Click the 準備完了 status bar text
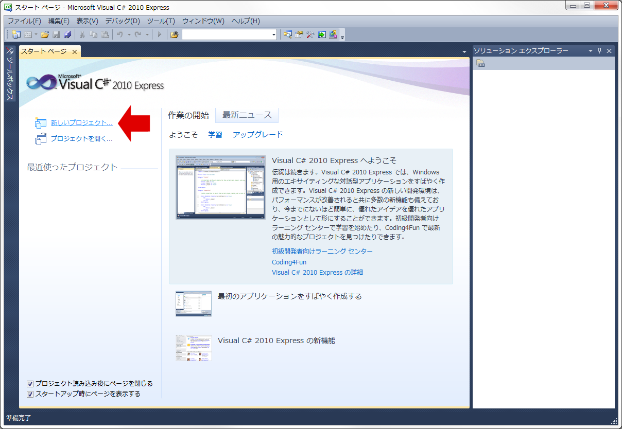This screenshot has width=622, height=429. point(19,418)
